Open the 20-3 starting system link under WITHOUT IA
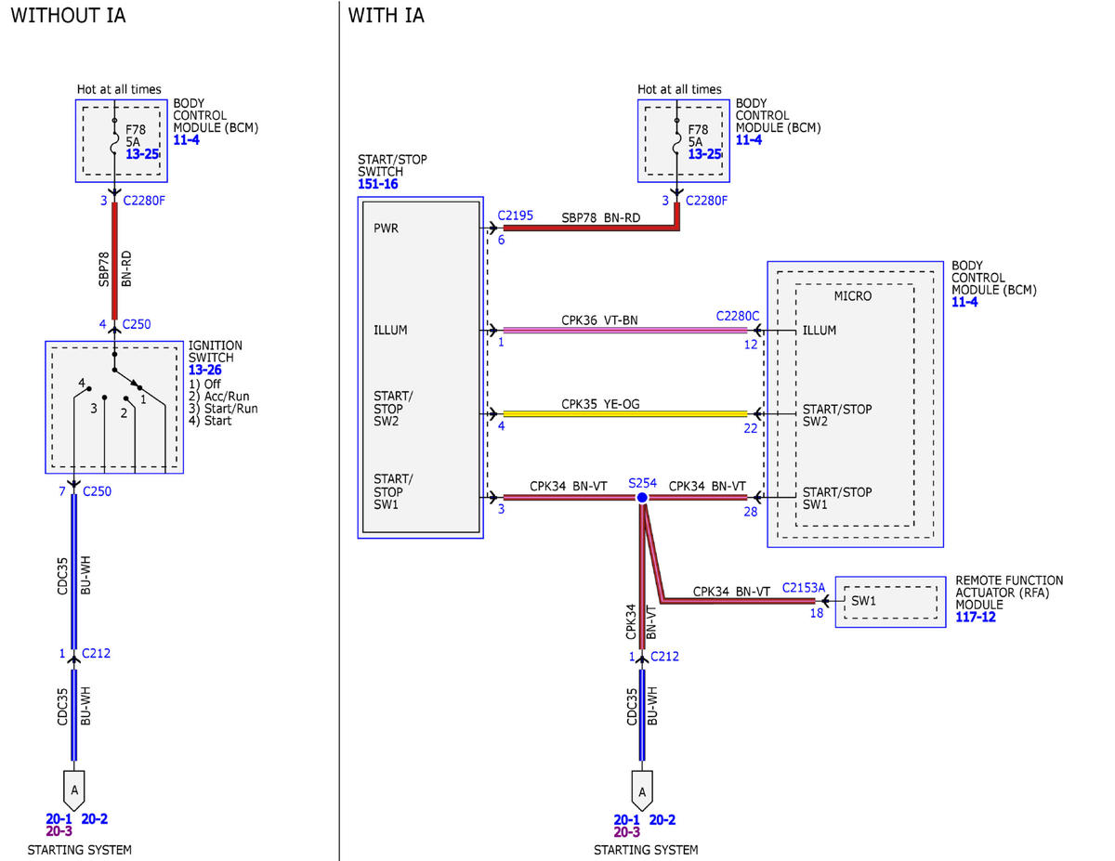The height and width of the screenshot is (861, 1115). click(x=59, y=832)
